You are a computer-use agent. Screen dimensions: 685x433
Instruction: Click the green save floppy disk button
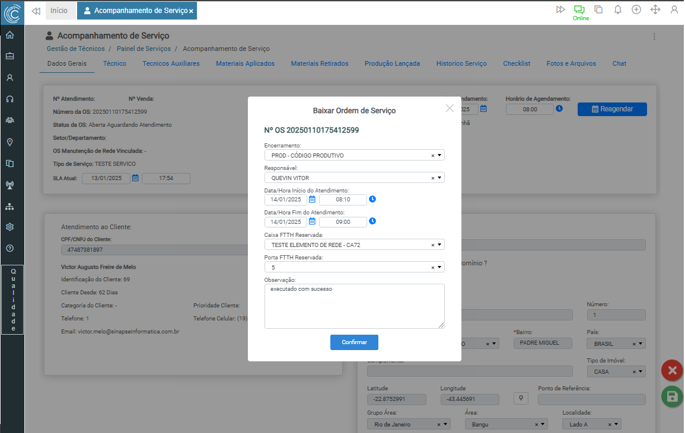pyautogui.click(x=672, y=396)
